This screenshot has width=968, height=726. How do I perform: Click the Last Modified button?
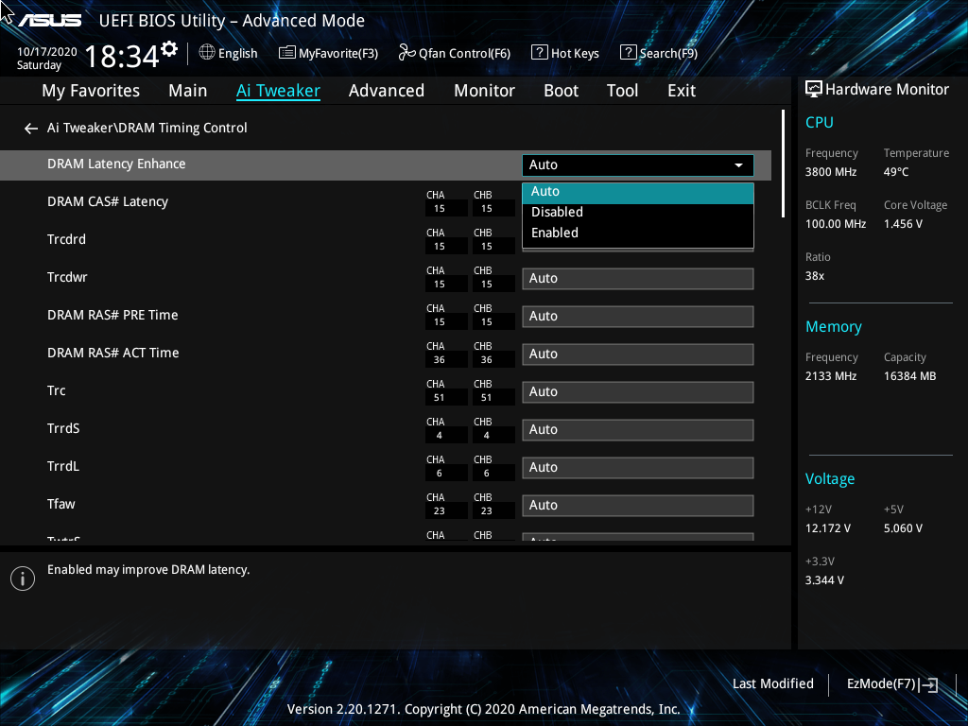pyautogui.click(x=773, y=684)
